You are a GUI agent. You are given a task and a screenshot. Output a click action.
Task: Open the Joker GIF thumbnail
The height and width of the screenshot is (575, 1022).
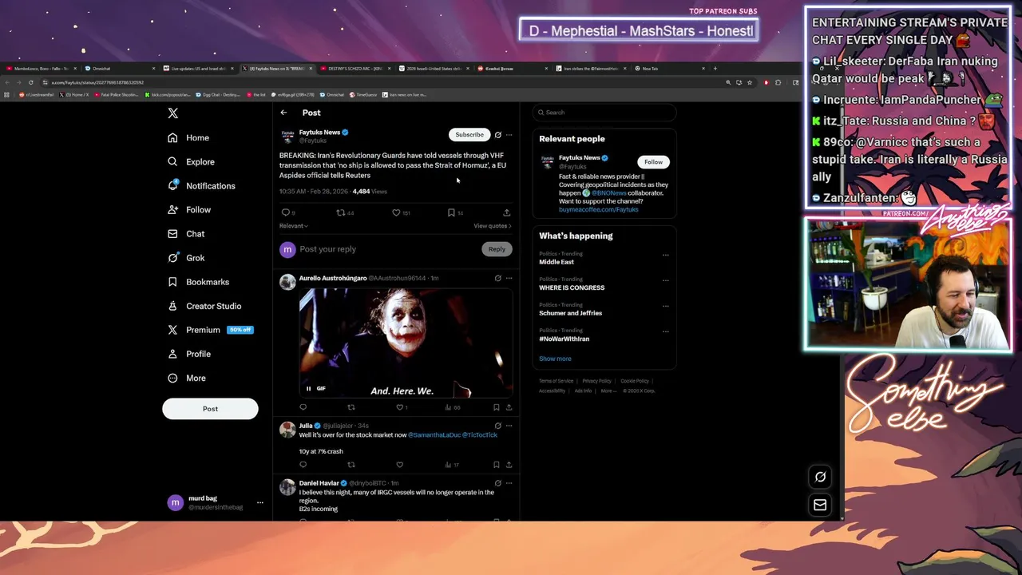tap(406, 343)
